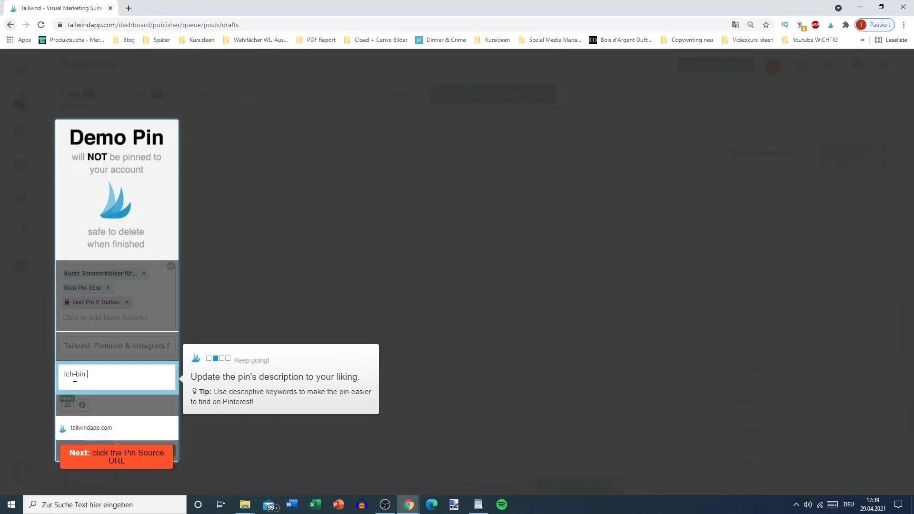Remove the Rich Pin TEst board tag

click(x=108, y=288)
